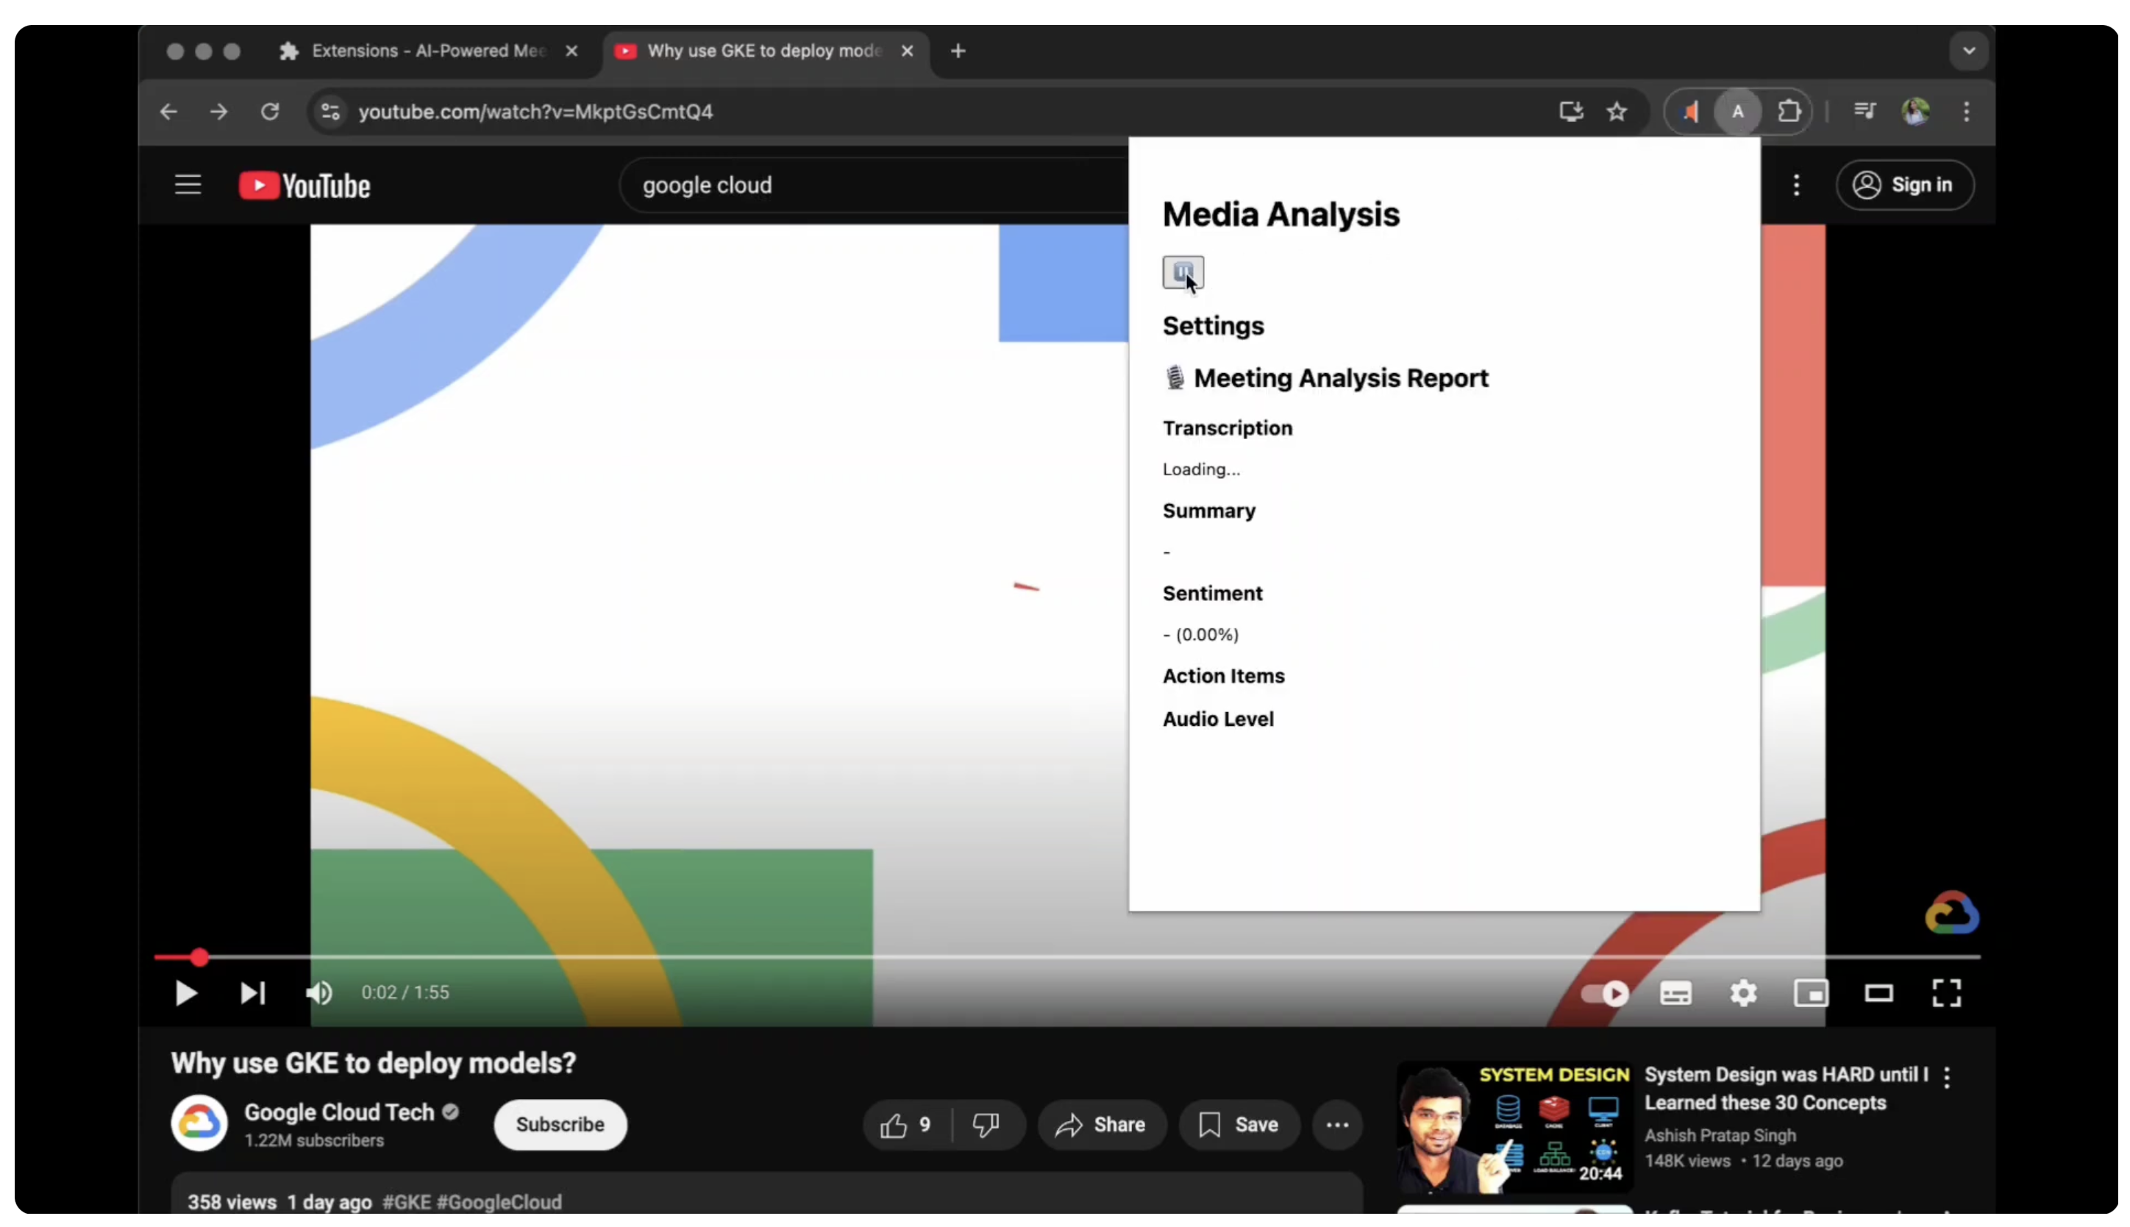Mute the video volume
Screen dimensions: 2130x1227
point(319,993)
